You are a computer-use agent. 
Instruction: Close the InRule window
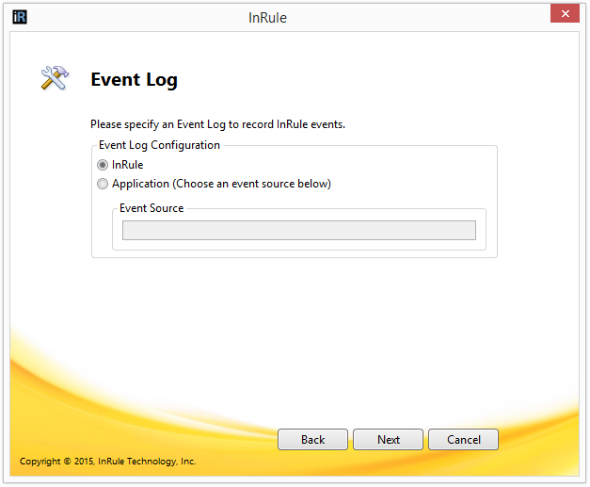coord(565,14)
